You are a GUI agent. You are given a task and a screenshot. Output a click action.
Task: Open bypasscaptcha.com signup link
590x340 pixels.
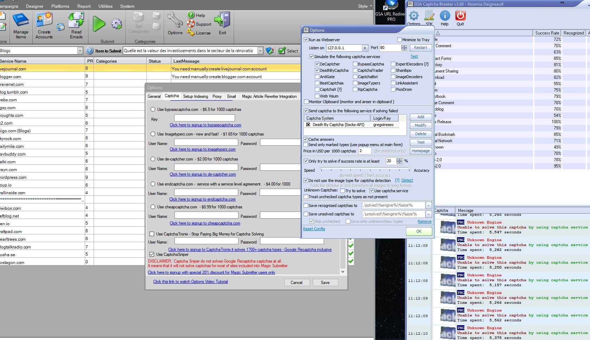[205, 125]
